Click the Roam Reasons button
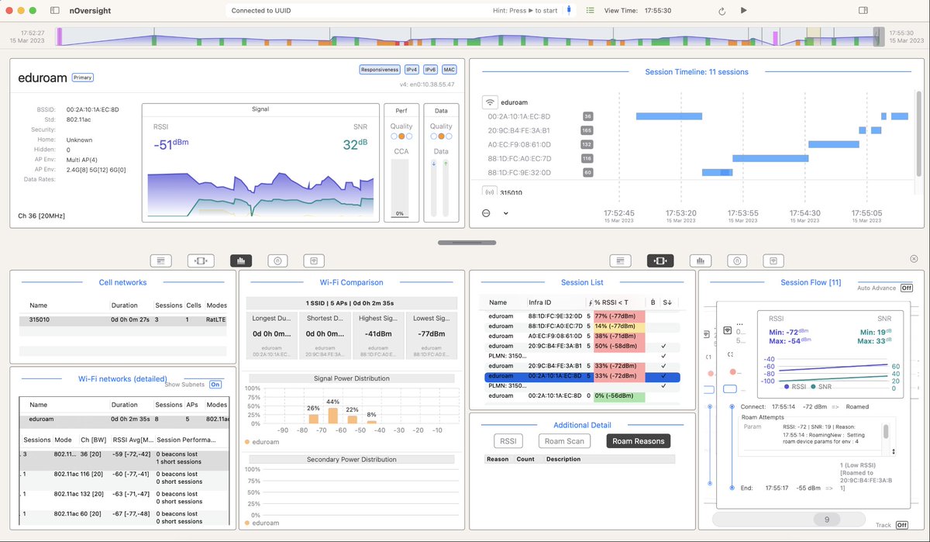 point(638,440)
